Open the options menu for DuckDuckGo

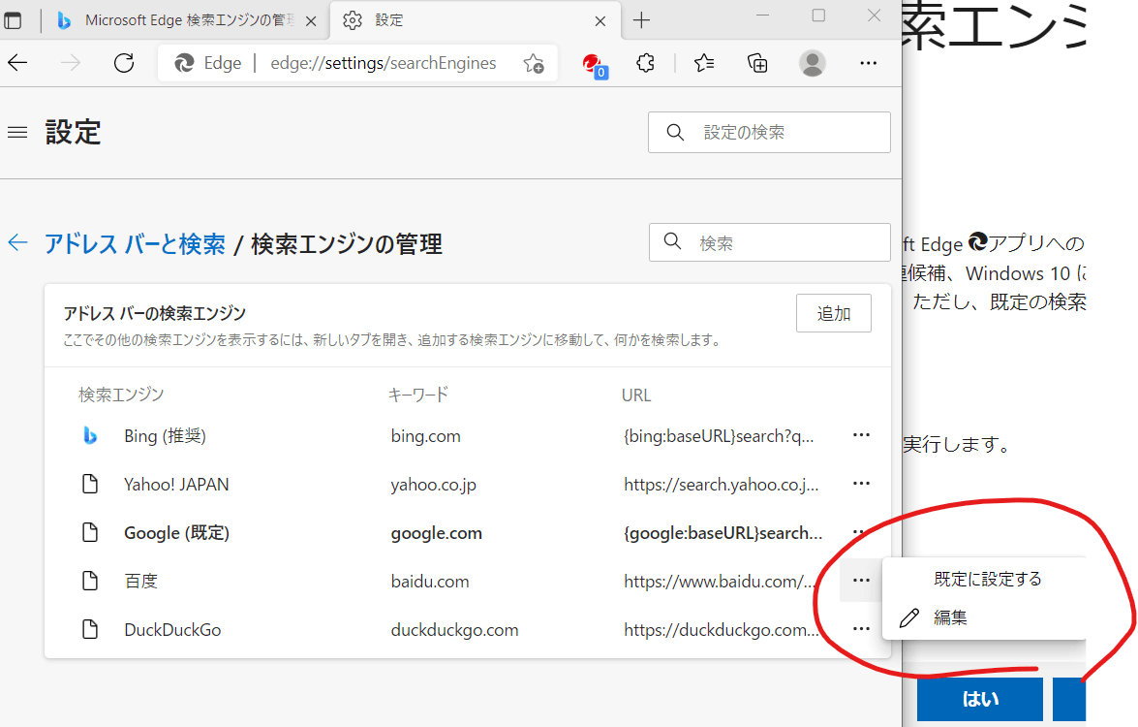click(x=861, y=628)
